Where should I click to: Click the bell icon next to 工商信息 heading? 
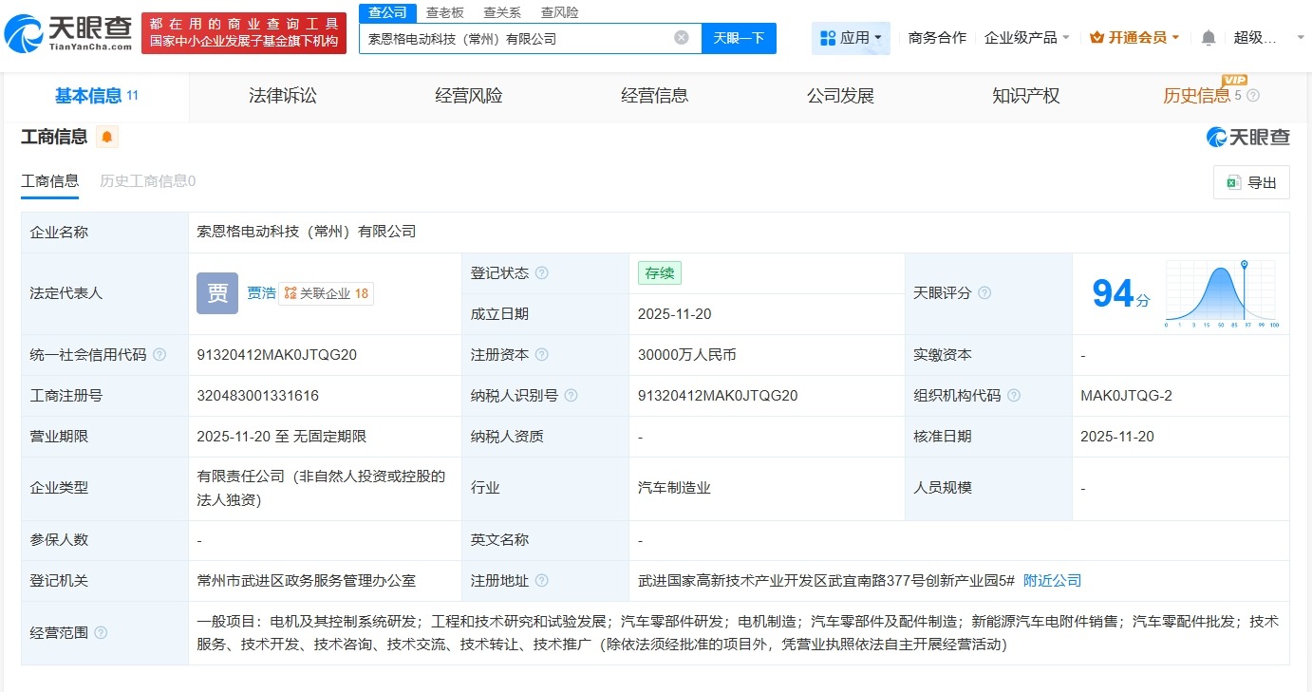(x=105, y=138)
